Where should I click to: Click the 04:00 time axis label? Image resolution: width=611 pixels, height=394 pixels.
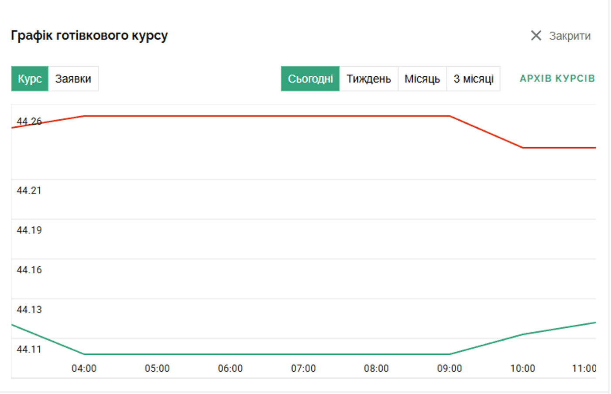click(84, 368)
